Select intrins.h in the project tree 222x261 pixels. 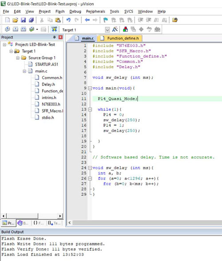coord(49,97)
